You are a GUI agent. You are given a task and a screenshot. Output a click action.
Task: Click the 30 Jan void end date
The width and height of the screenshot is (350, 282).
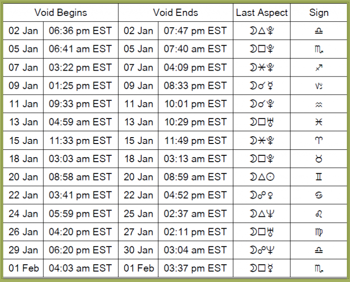pyautogui.click(x=139, y=250)
